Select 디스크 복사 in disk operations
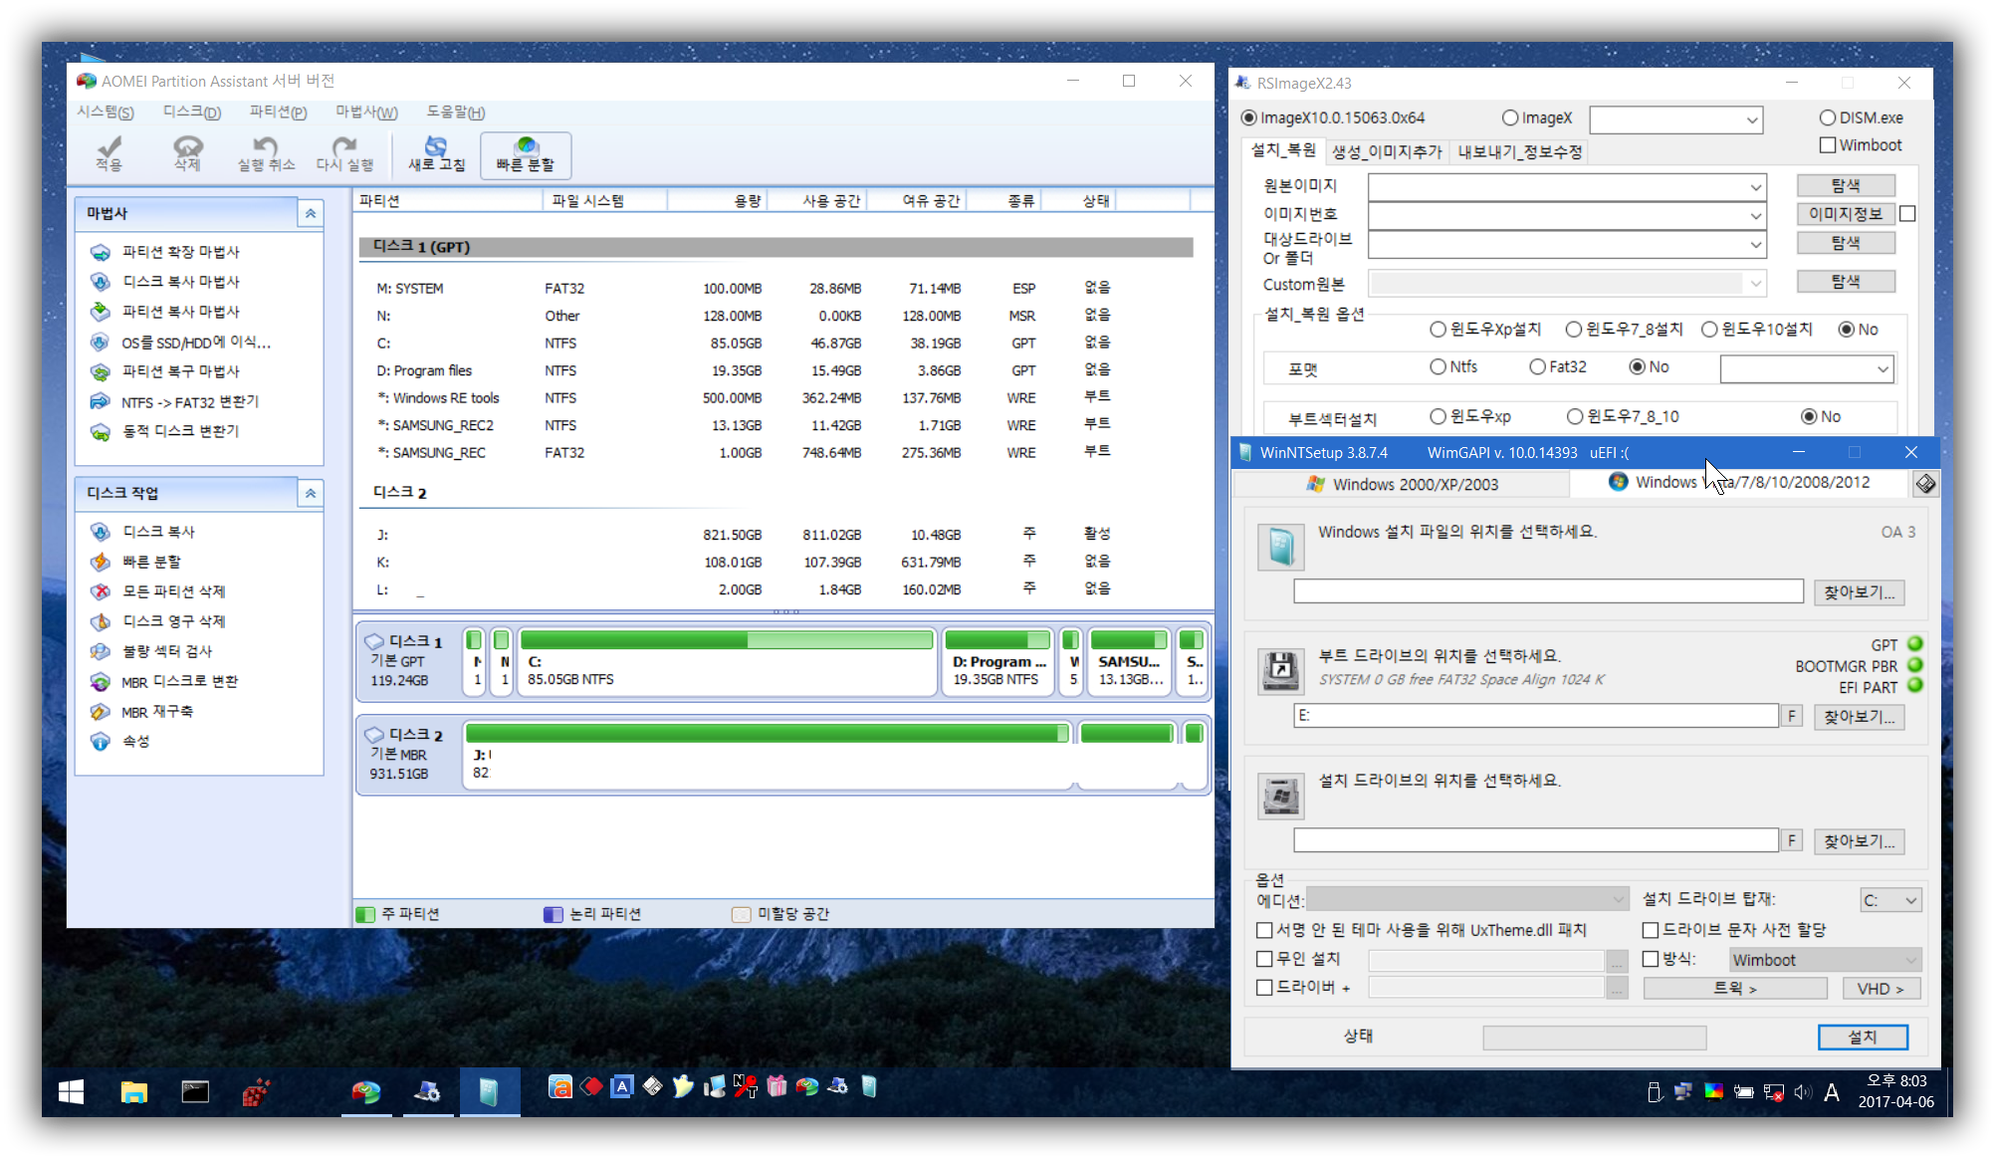 click(158, 532)
